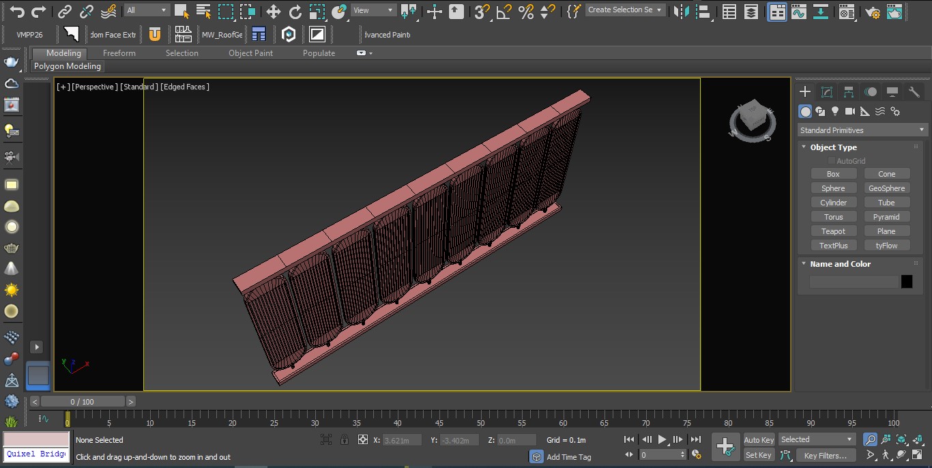Switch to the Freeform ribbon tab
Image resolution: width=932 pixels, height=468 pixels.
[x=119, y=53]
